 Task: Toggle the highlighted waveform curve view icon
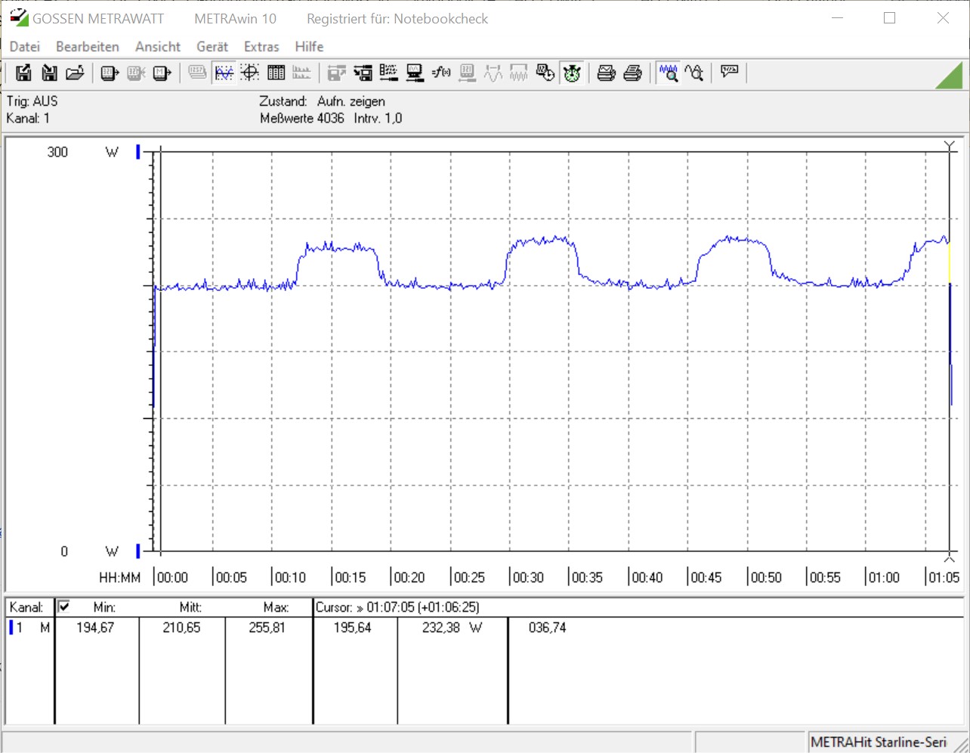click(224, 73)
